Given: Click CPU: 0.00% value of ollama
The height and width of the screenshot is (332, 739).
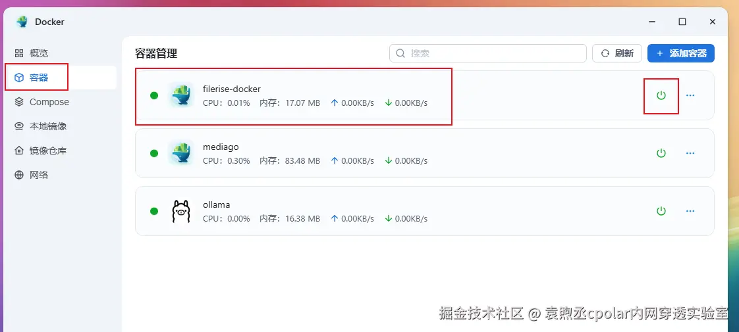Looking at the screenshot, I should [226, 219].
